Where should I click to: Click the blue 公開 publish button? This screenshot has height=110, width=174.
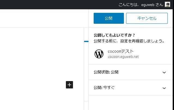(x=108, y=18)
